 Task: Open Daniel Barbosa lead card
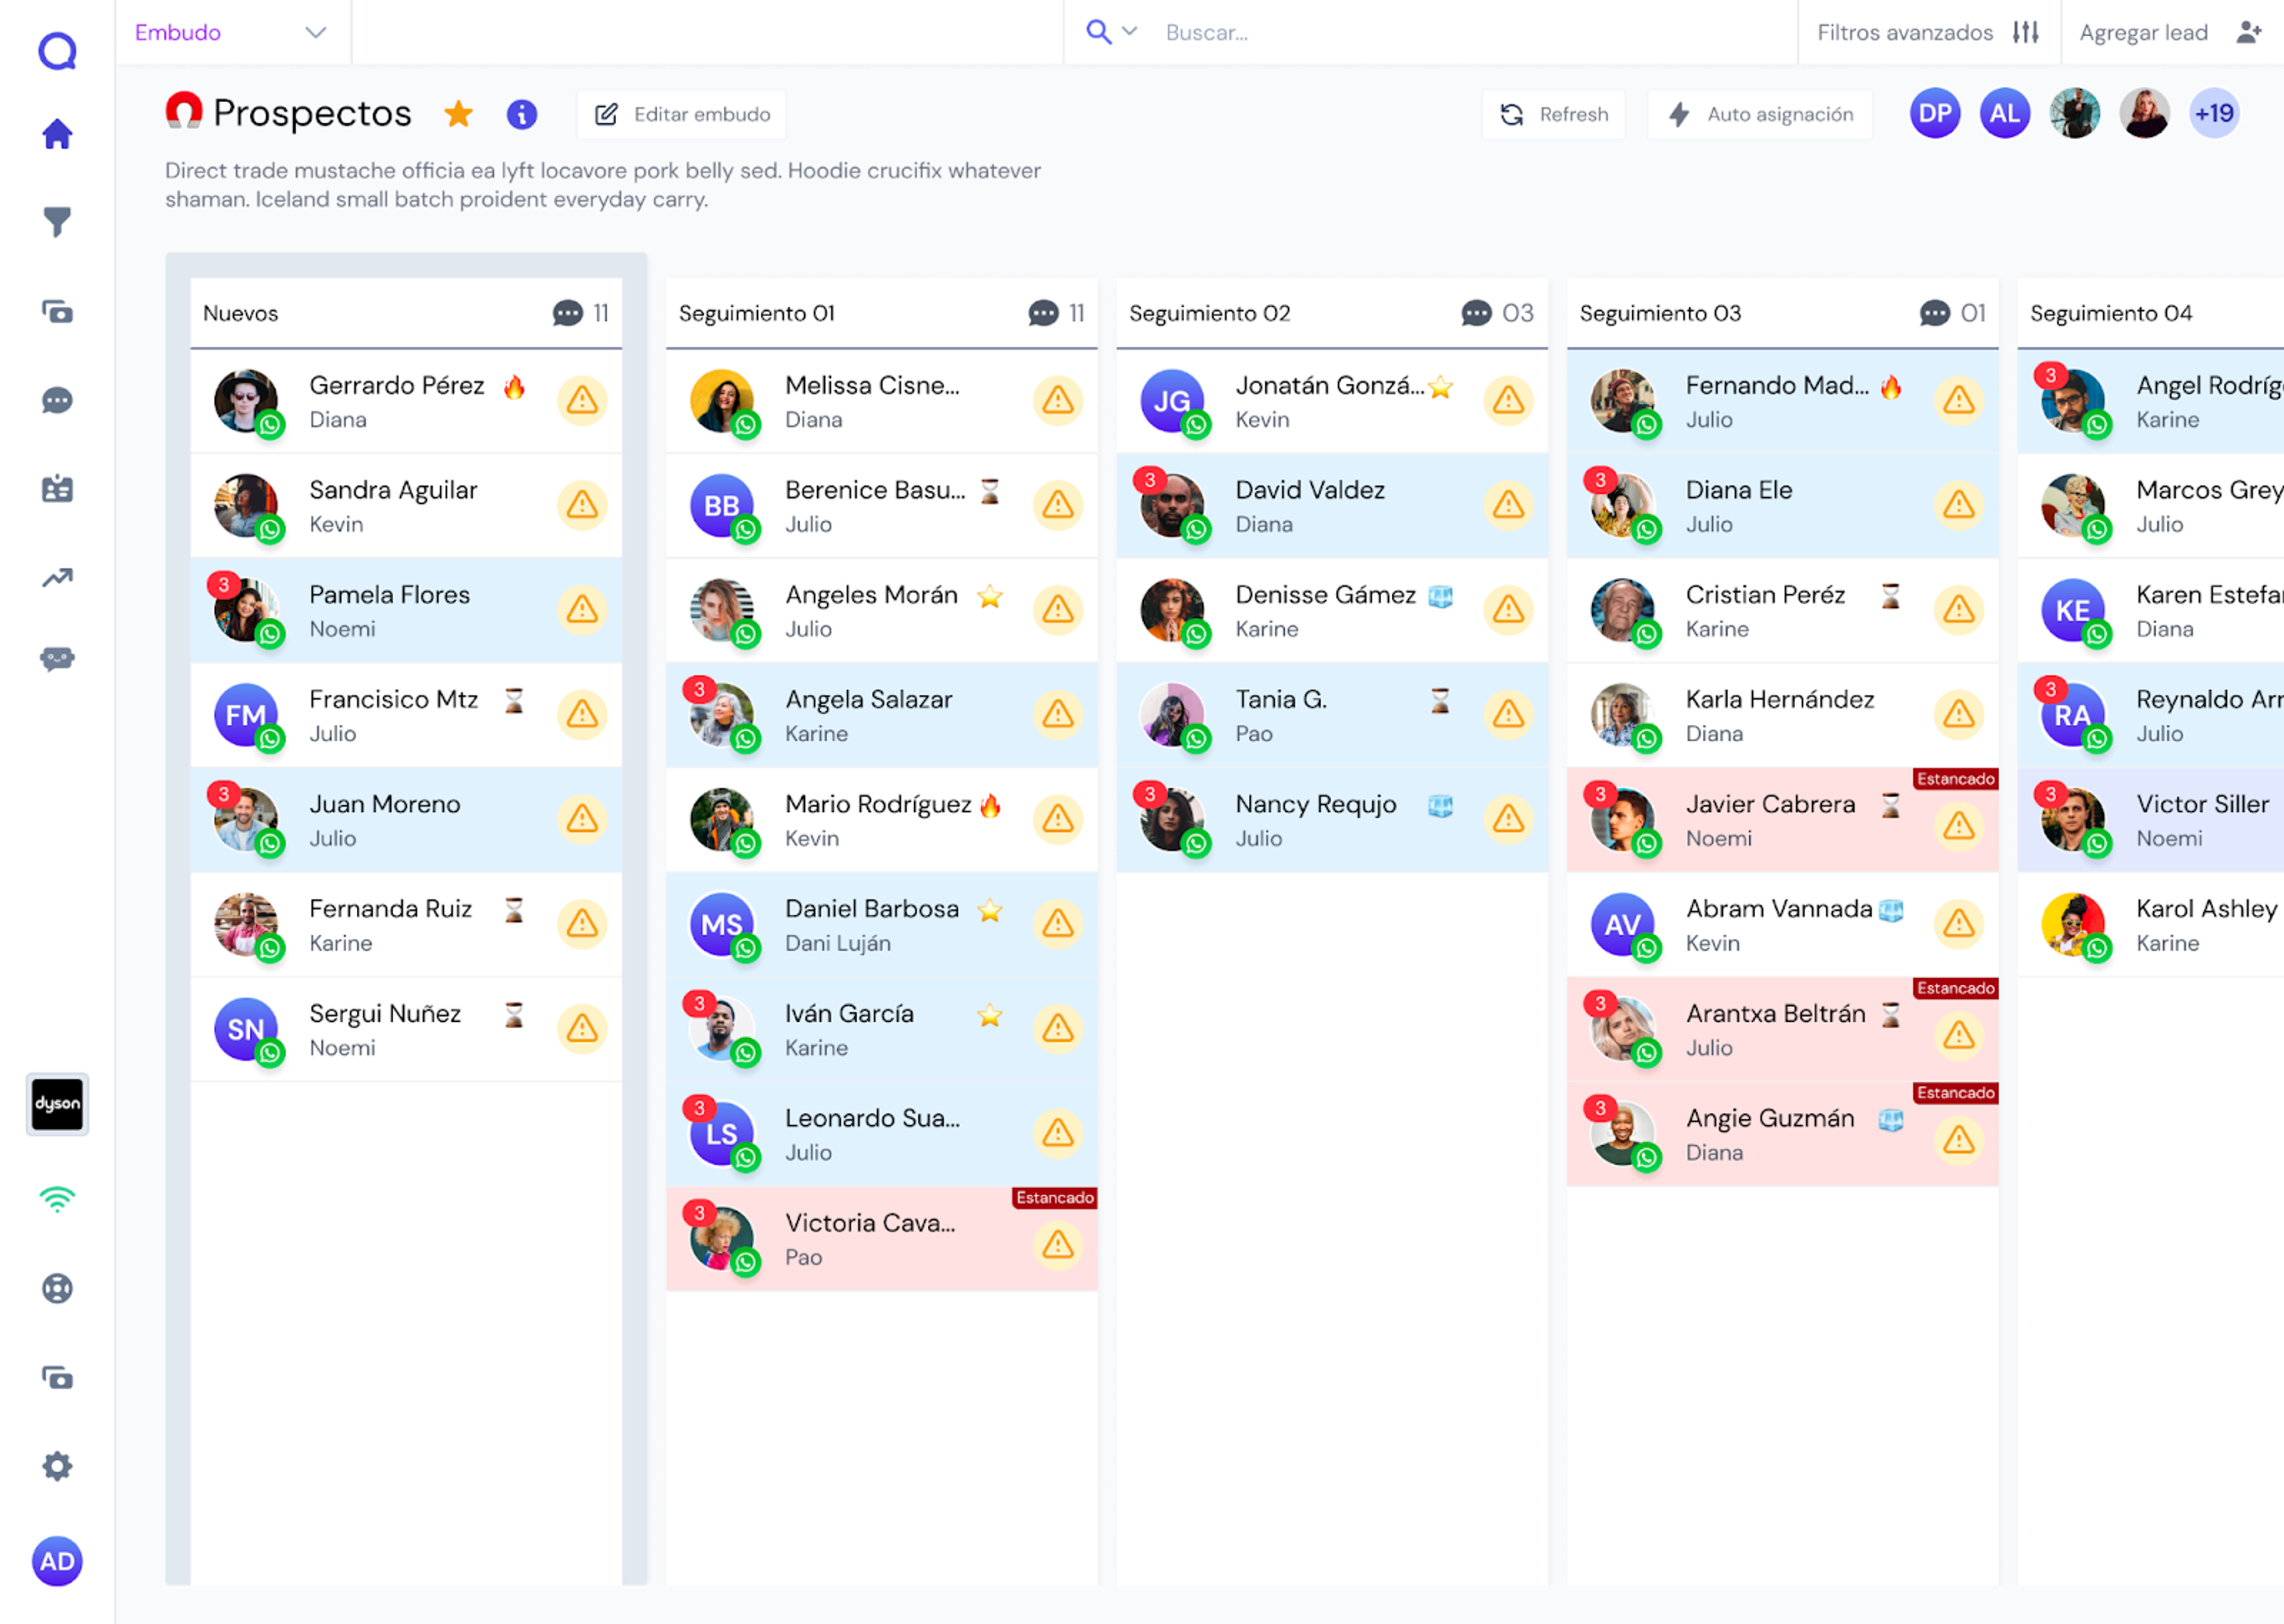pos(882,925)
